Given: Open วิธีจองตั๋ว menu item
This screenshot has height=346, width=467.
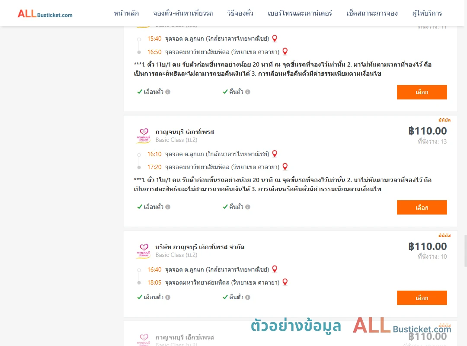Looking at the screenshot, I should click(240, 13).
